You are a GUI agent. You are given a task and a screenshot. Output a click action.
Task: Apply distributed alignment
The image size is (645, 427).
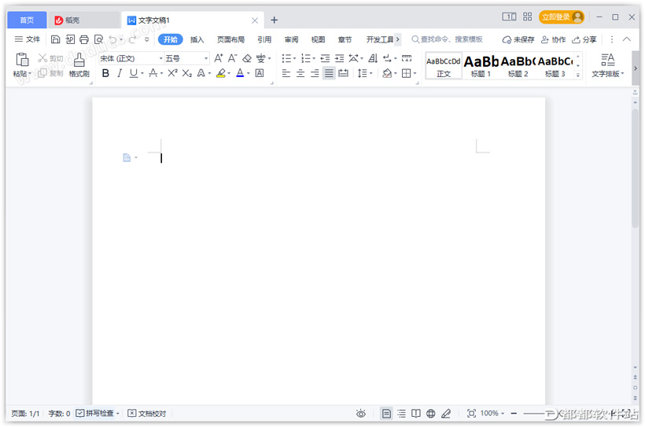tap(343, 74)
